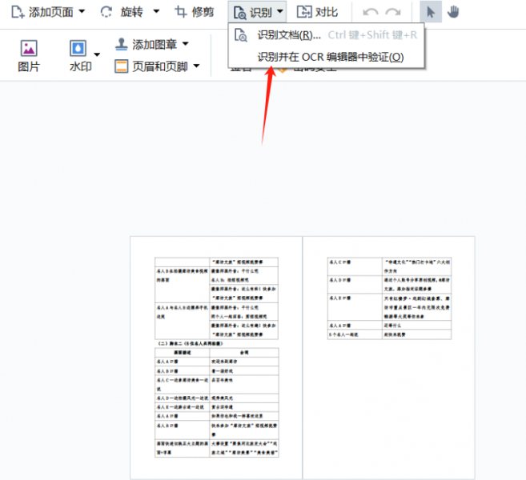Click the redo arrow
The image size is (526, 480).
(x=393, y=13)
